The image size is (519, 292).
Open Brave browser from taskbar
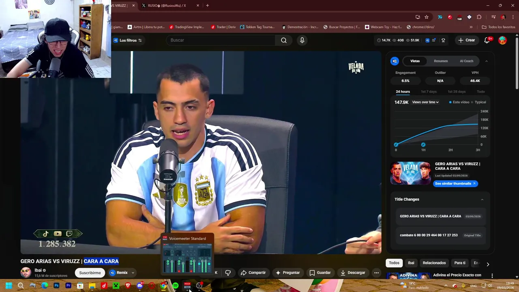click(128, 286)
